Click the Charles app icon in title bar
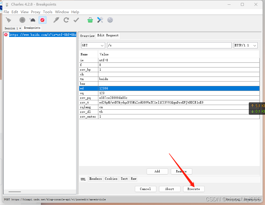265x205 pixels. (7, 4)
